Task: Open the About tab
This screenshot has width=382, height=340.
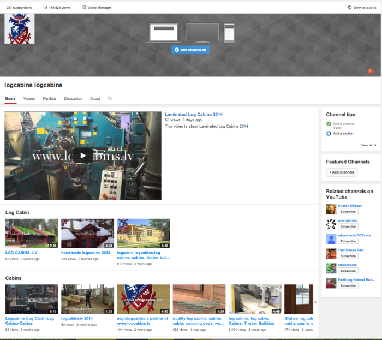Action: (95, 98)
